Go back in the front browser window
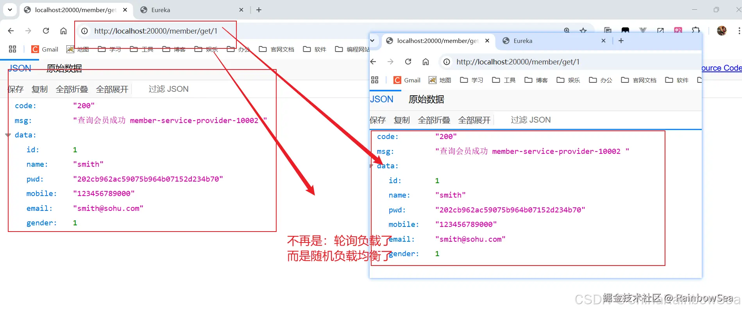This screenshot has width=742, height=312. click(373, 62)
